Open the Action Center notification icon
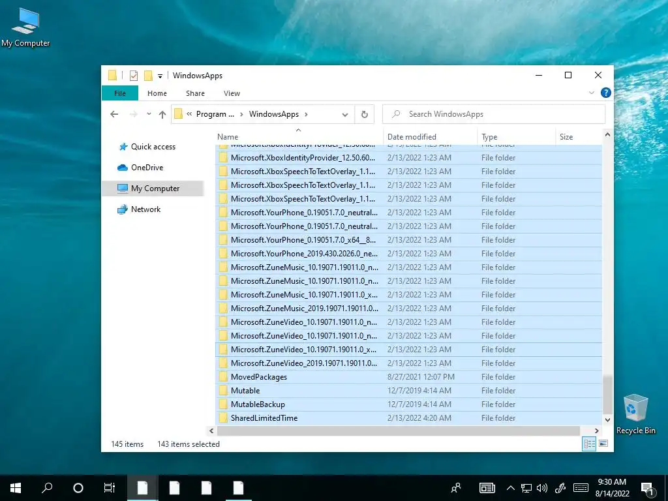 tap(648, 488)
